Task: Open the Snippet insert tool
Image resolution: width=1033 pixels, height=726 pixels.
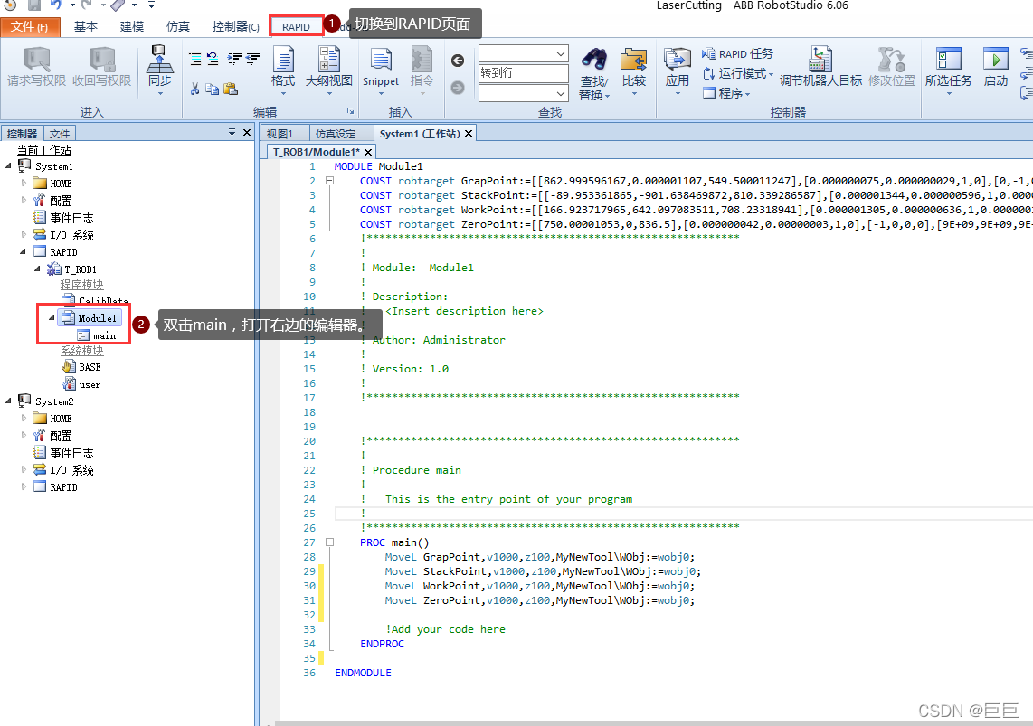Action: (381, 71)
